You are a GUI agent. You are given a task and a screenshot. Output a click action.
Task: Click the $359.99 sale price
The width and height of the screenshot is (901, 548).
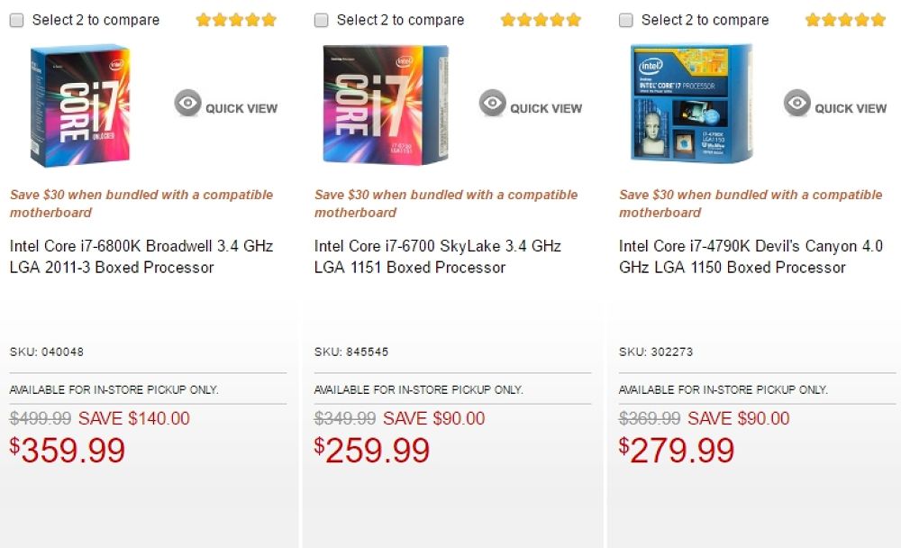point(68,451)
